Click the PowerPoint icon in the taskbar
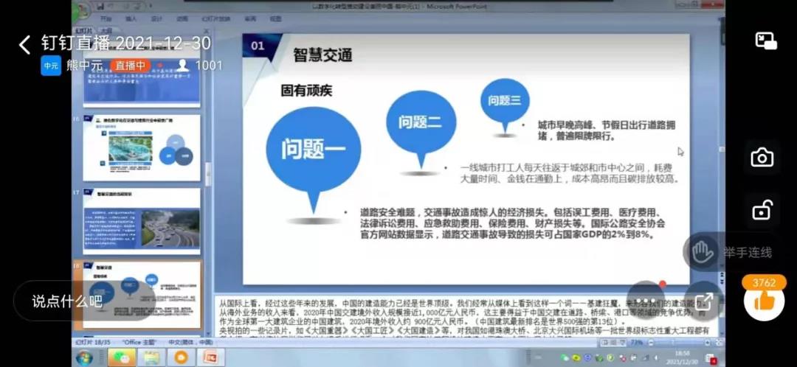Viewport: 797px width, 367px height. point(209,358)
